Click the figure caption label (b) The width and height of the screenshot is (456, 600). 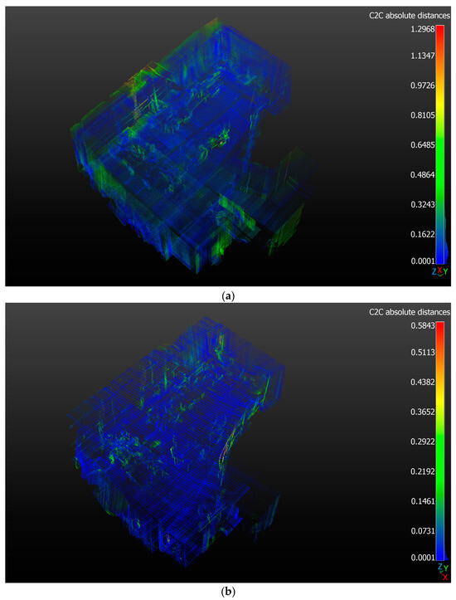(228, 592)
